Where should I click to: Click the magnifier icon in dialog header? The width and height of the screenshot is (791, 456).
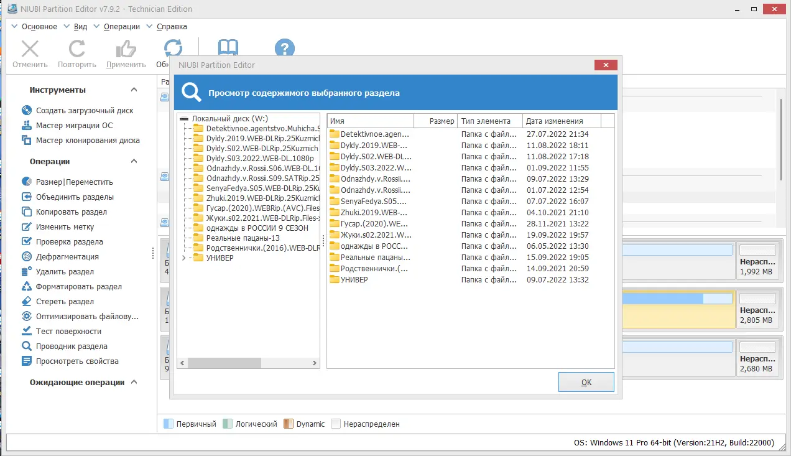pos(192,93)
